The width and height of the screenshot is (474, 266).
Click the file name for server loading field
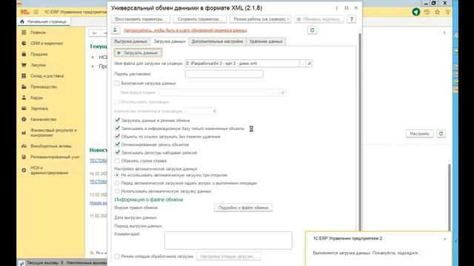242,64
